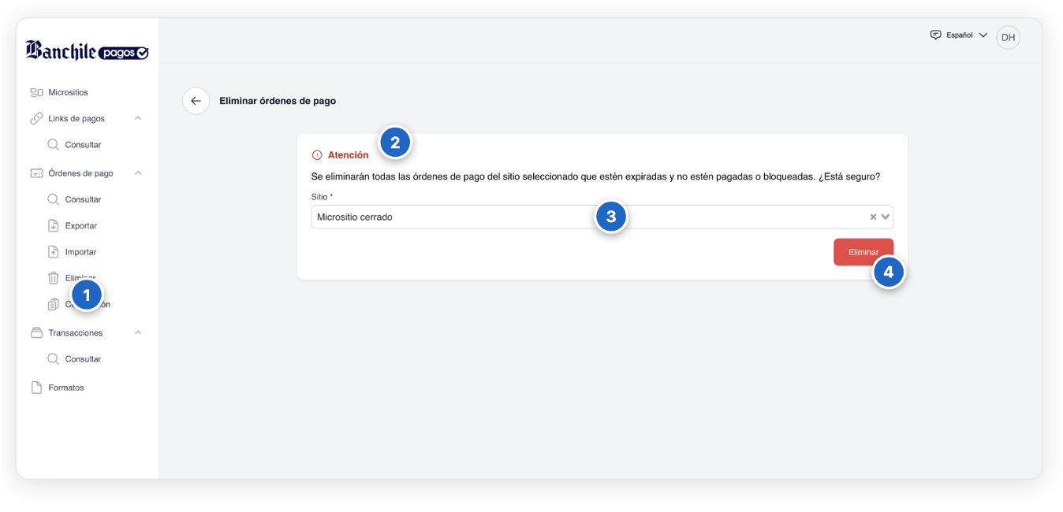Click the Transacciones card icon
Viewport: 1063px width, 512px height.
click(36, 333)
